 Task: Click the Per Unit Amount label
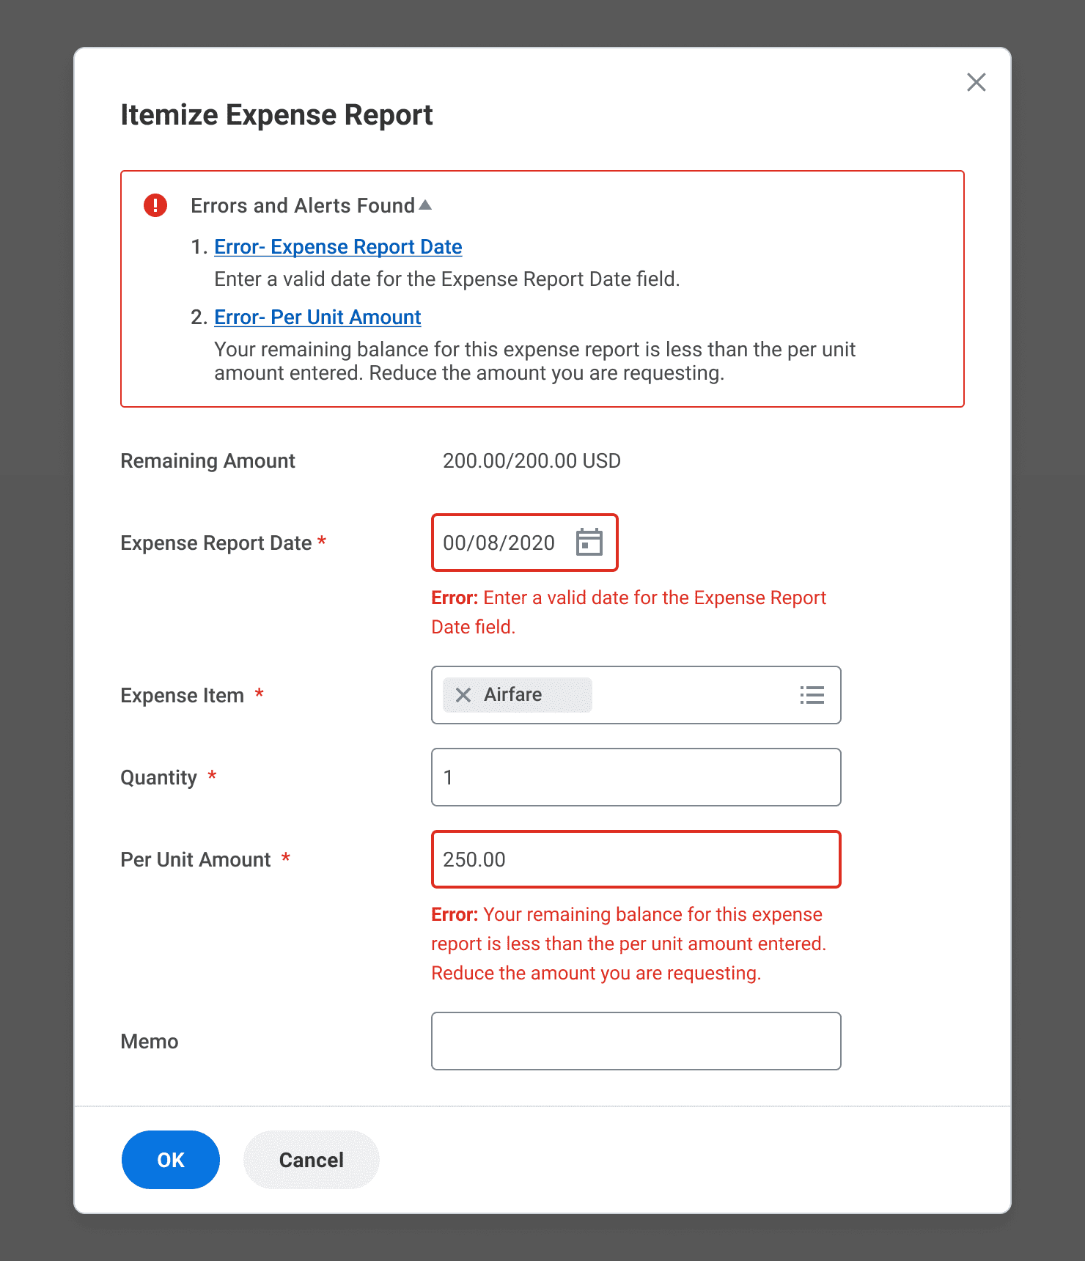pos(196,860)
